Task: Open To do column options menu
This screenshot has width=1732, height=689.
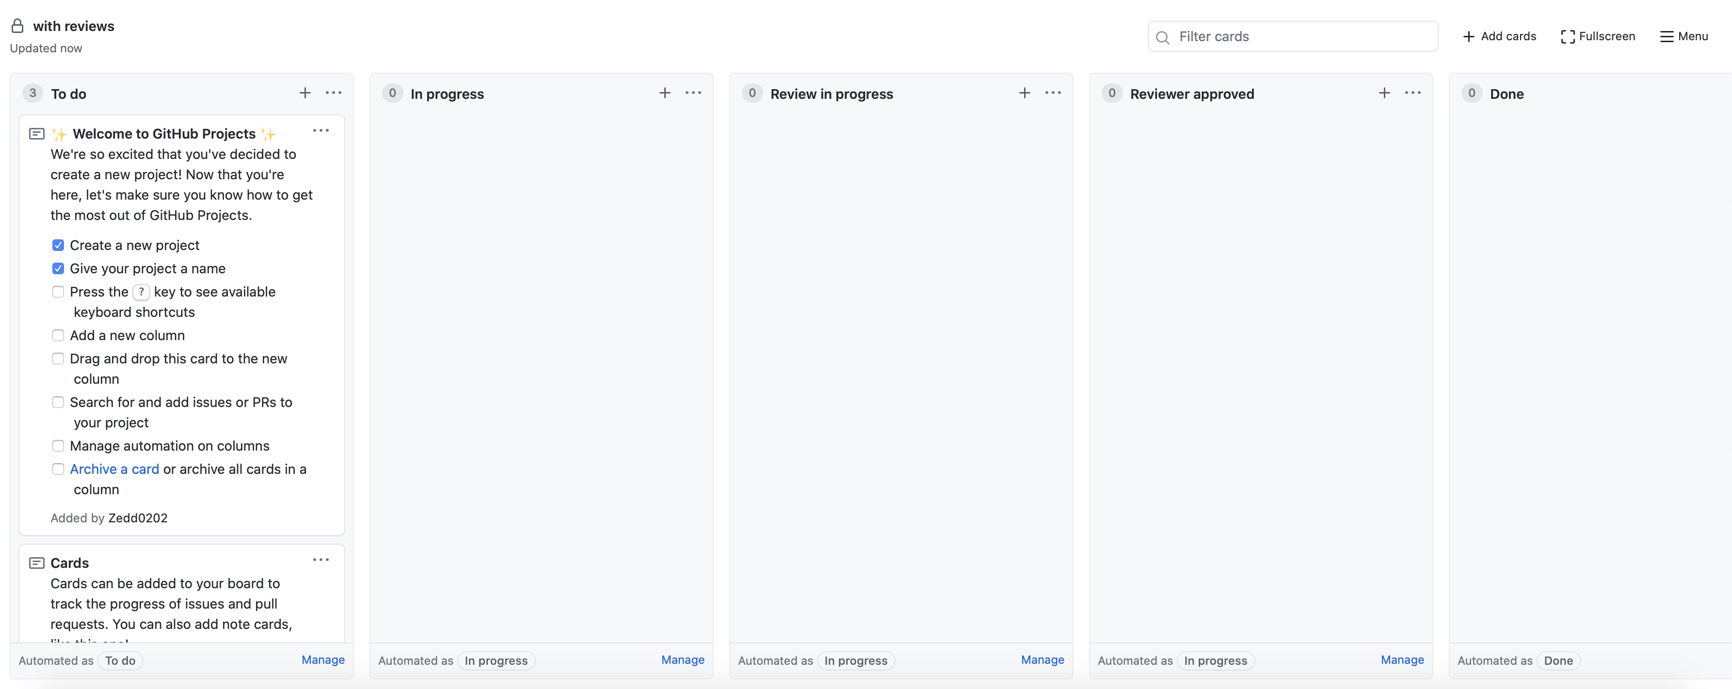Action: 334,93
